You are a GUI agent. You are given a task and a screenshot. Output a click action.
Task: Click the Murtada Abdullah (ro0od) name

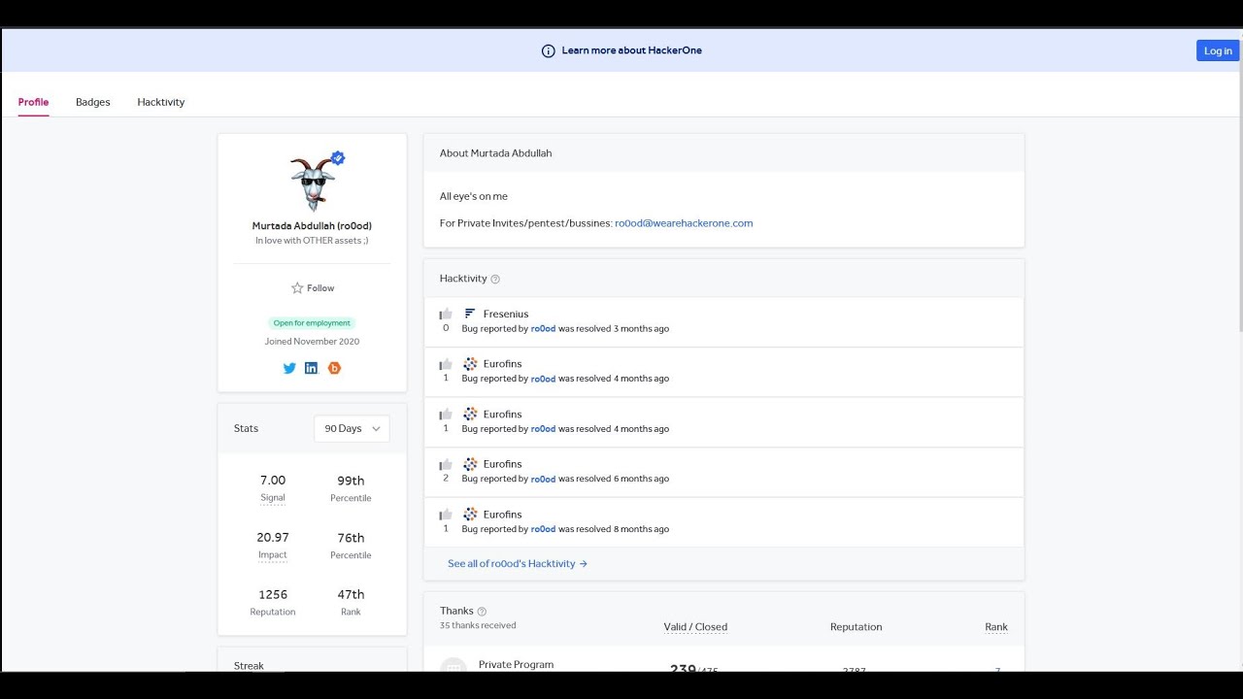coord(312,226)
